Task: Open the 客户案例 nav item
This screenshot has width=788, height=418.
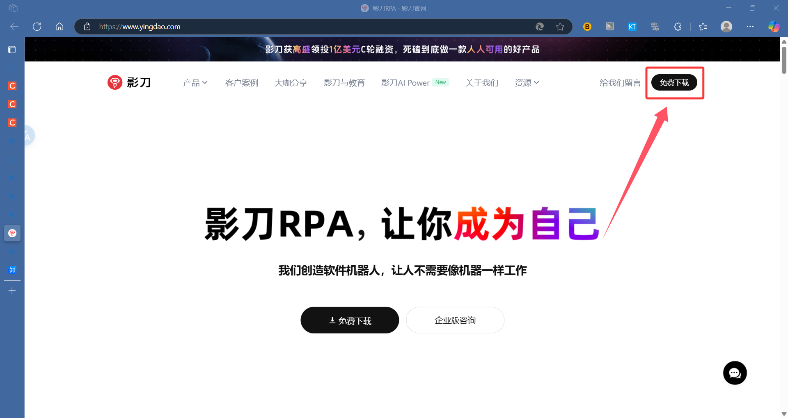Action: pyautogui.click(x=242, y=83)
